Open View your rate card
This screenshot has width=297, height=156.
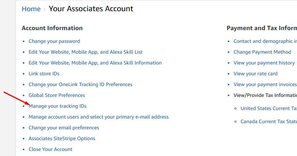pos(256,73)
